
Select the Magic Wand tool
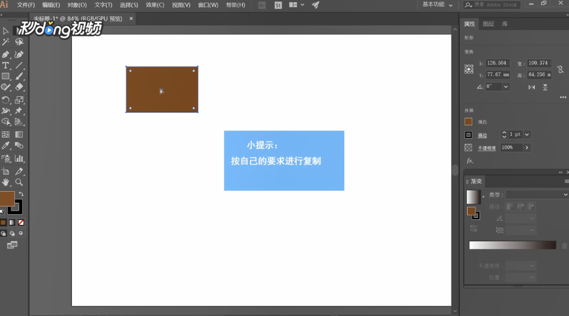tap(5, 42)
